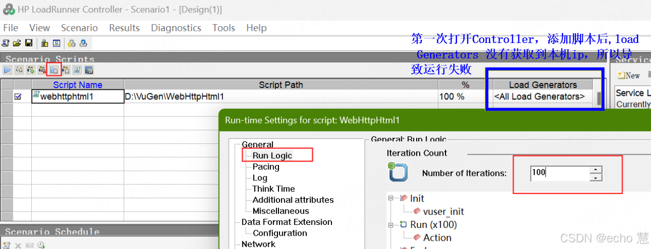Viewport: 651px width, 249px height.
Task: Collapse the Run (x100) node
Action: [x=391, y=224]
